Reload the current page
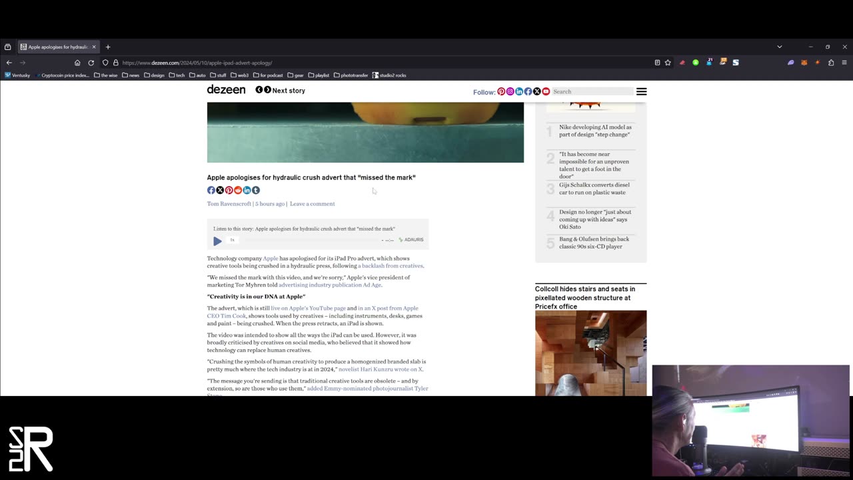 [x=91, y=63]
